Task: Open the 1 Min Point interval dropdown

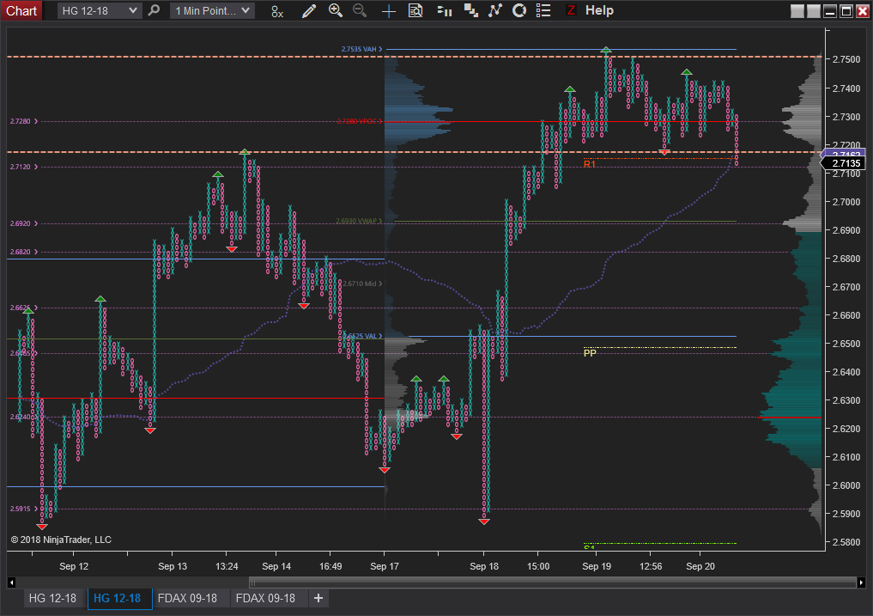Action: (x=212, y=10)
